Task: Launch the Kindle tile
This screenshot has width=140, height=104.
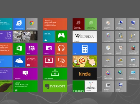Action: point(85,74)
